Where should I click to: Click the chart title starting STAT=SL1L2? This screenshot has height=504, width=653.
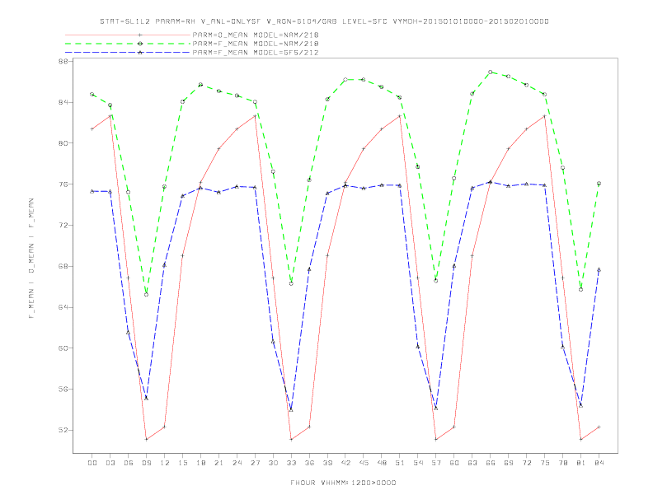(324, 21)
